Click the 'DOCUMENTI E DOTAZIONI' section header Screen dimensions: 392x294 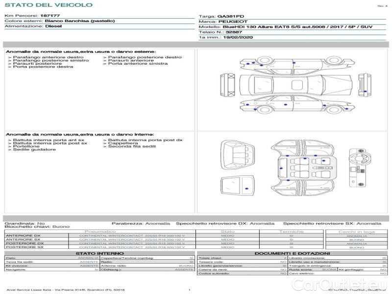pyautogui.click(x=292, y=253)
